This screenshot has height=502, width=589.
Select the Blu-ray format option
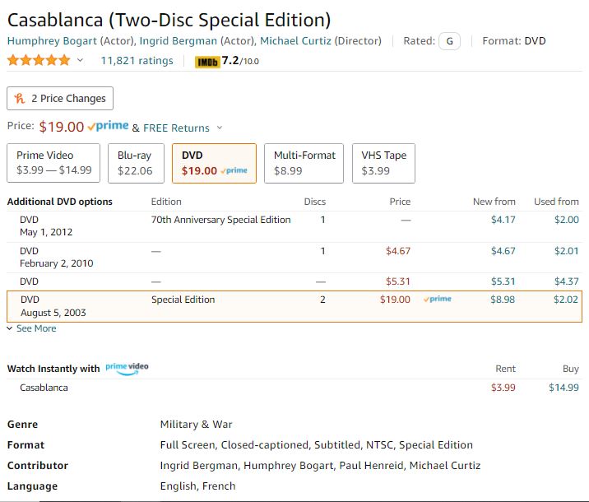click(135, 163)
